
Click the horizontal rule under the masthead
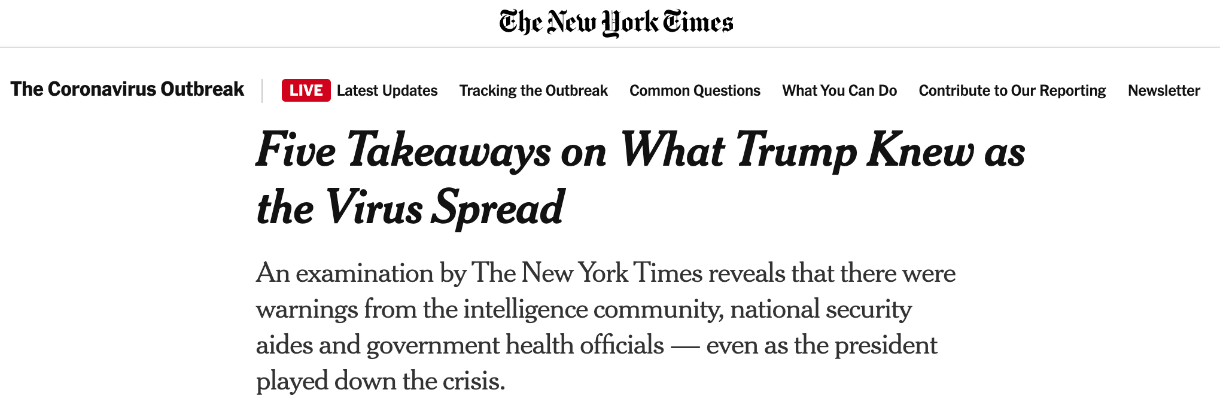pos(610,47)
